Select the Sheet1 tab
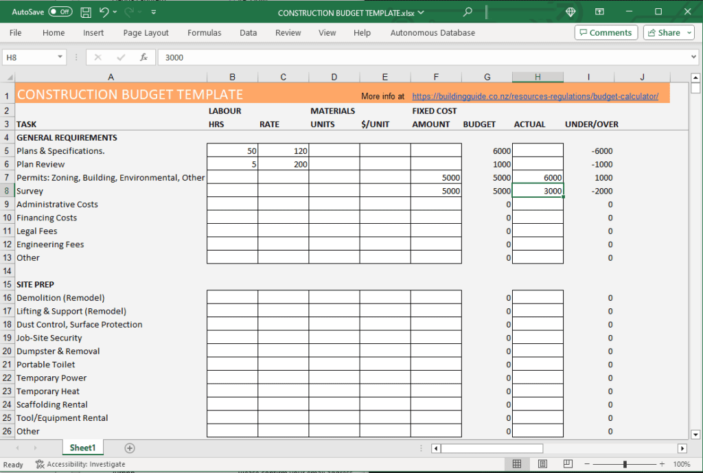The width and height of the screenshot is (703, 473). (82, 447)
